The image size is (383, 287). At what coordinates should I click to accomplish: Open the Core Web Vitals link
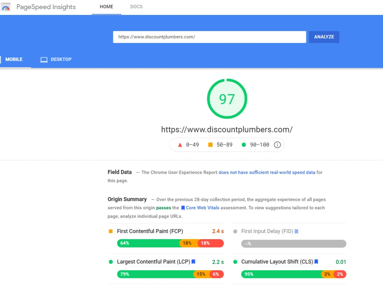[x=203, y=208]
